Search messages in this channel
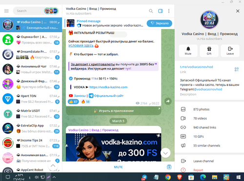 (x=151, y=11)
